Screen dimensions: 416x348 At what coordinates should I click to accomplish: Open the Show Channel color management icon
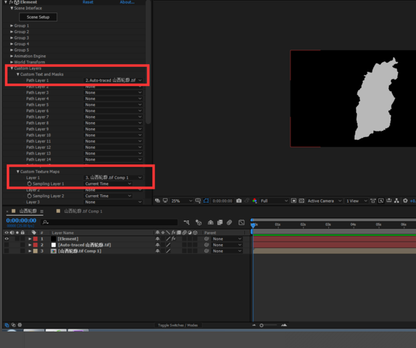255,201
